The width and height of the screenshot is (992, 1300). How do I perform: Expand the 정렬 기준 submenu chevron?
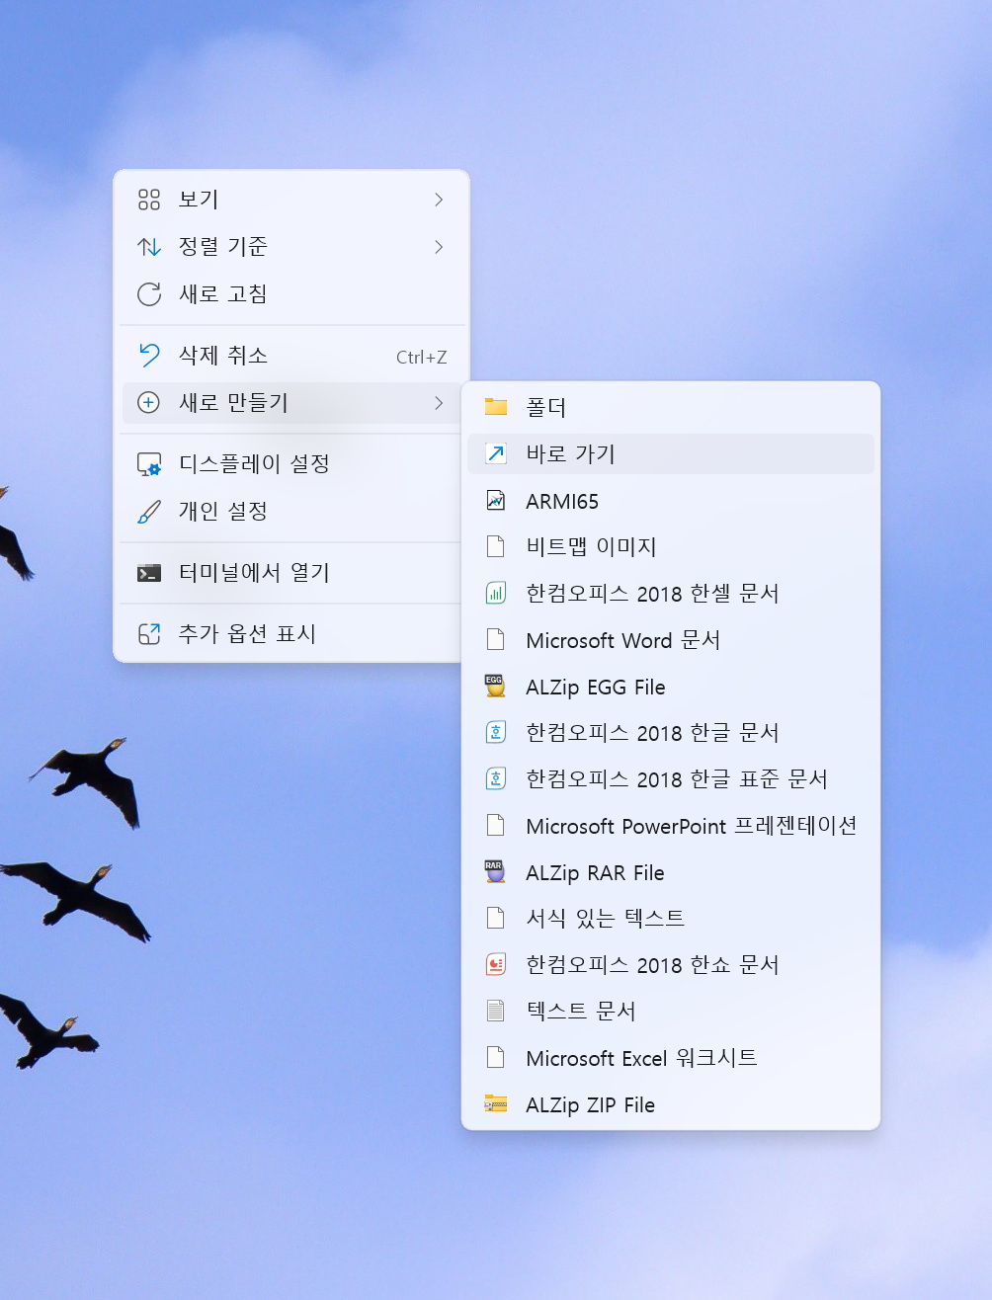[439, 247]
